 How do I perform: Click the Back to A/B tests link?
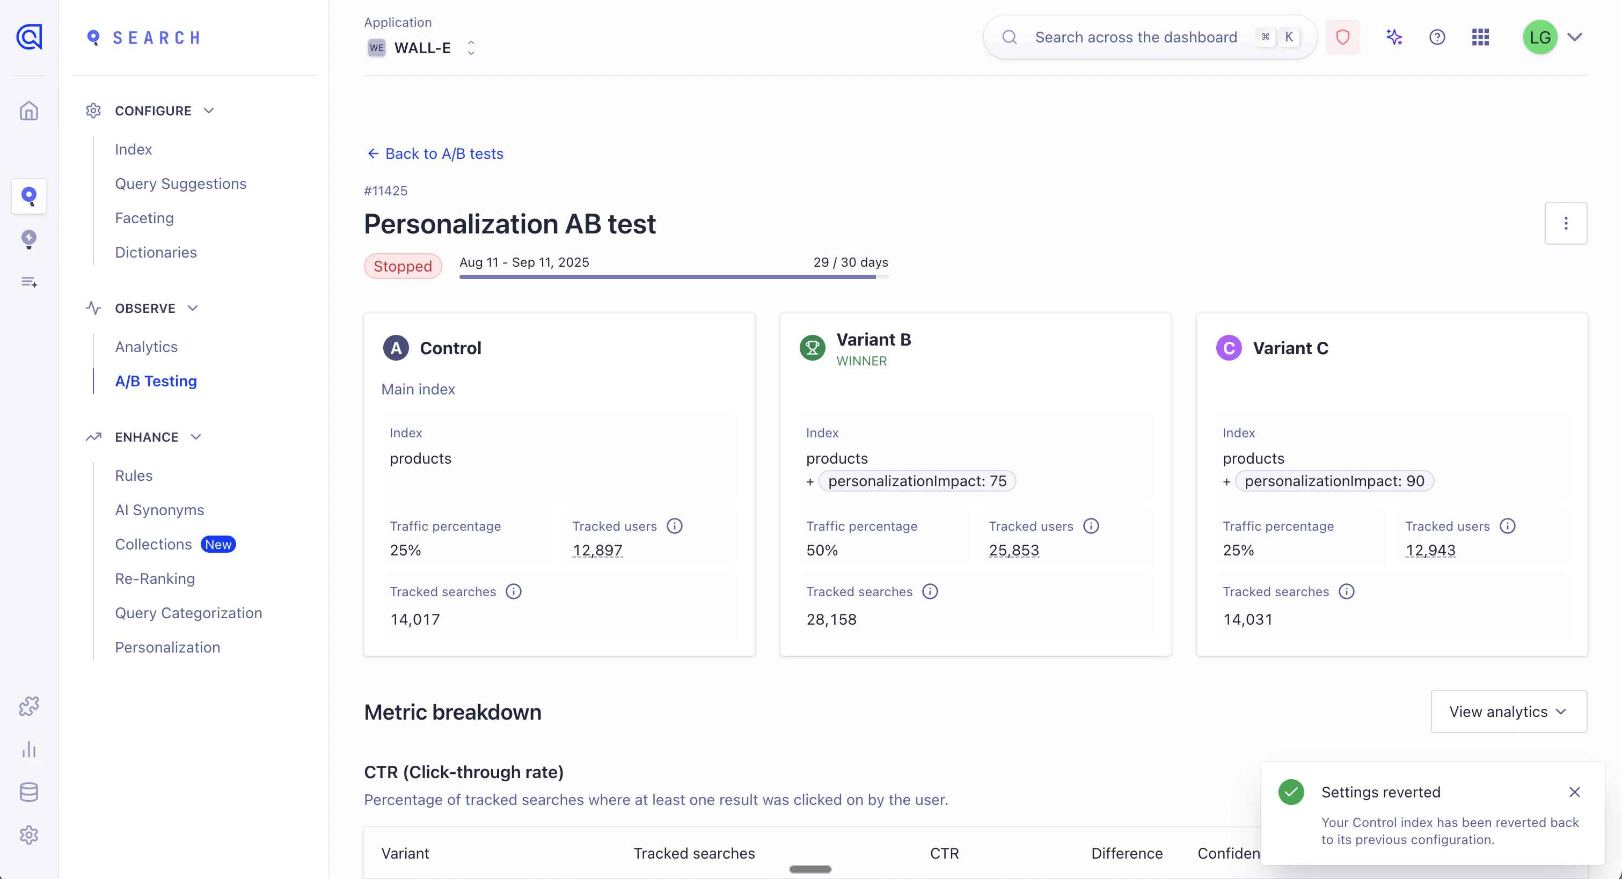pos(434,153)
